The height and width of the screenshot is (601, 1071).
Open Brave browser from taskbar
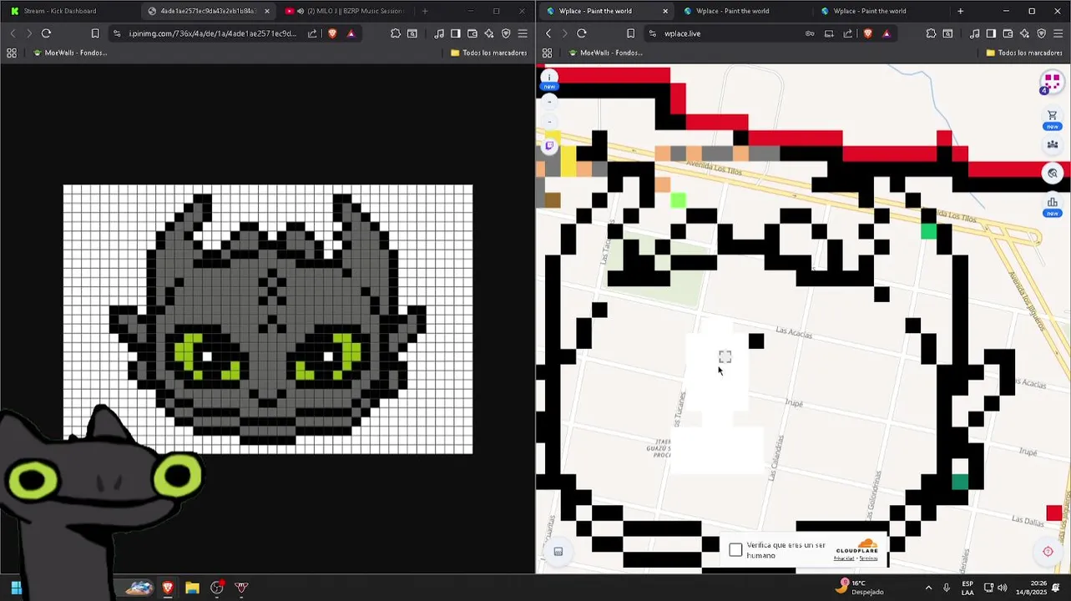click(168, 588)
